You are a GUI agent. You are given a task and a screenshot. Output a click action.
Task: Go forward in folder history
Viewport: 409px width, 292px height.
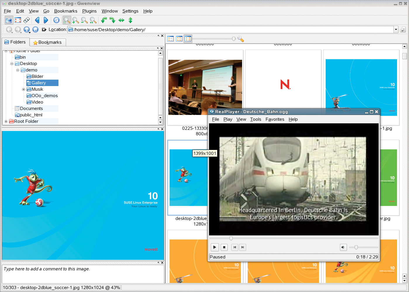pyautogui.click(x=18, y=29)
